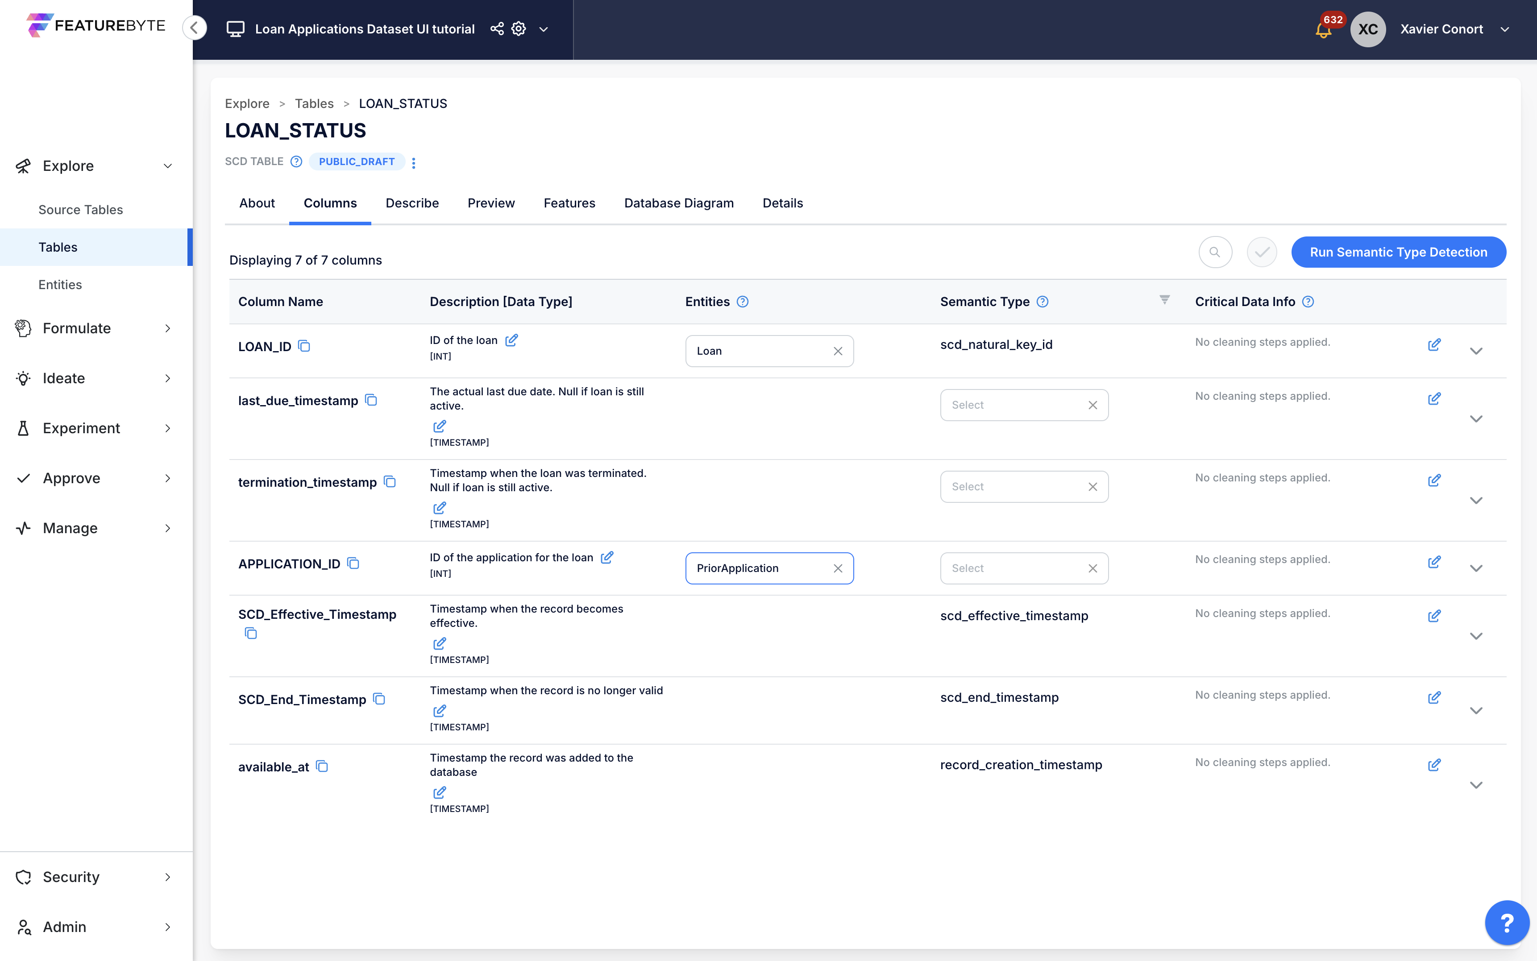Screen dimensions: 1537x961
Task: Clear the PriorApplication entity selection
Action: (x=838, y=568)
